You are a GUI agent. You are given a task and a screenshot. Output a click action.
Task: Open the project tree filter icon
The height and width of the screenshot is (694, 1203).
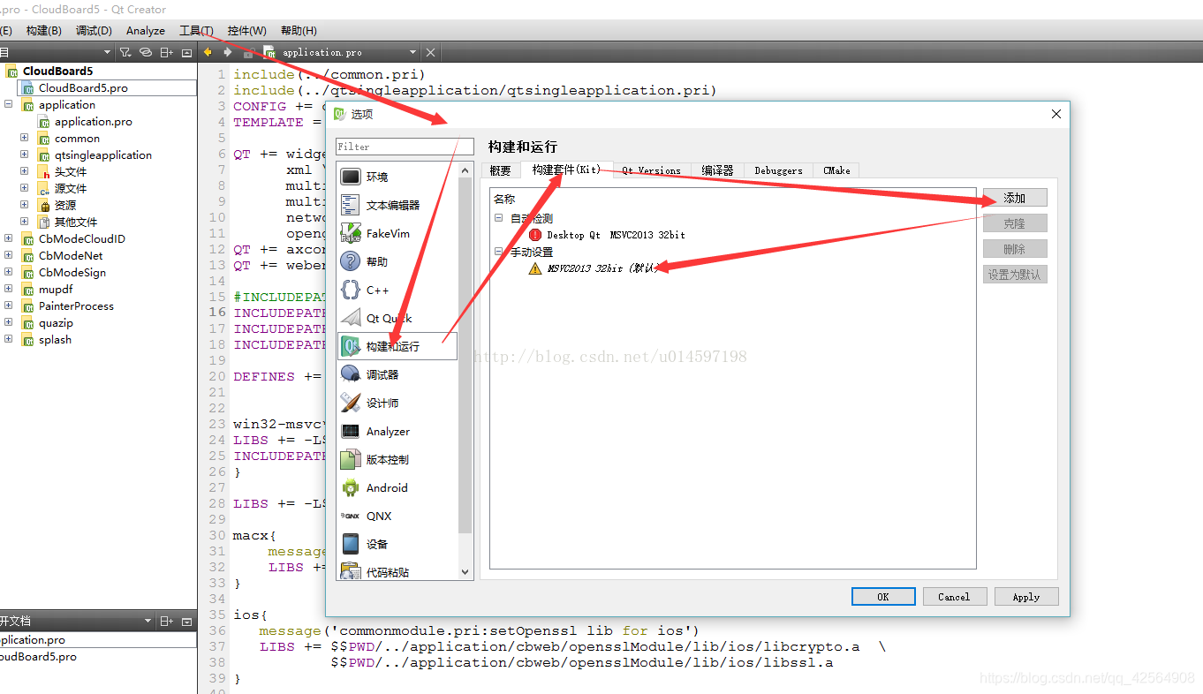point(125,52)
